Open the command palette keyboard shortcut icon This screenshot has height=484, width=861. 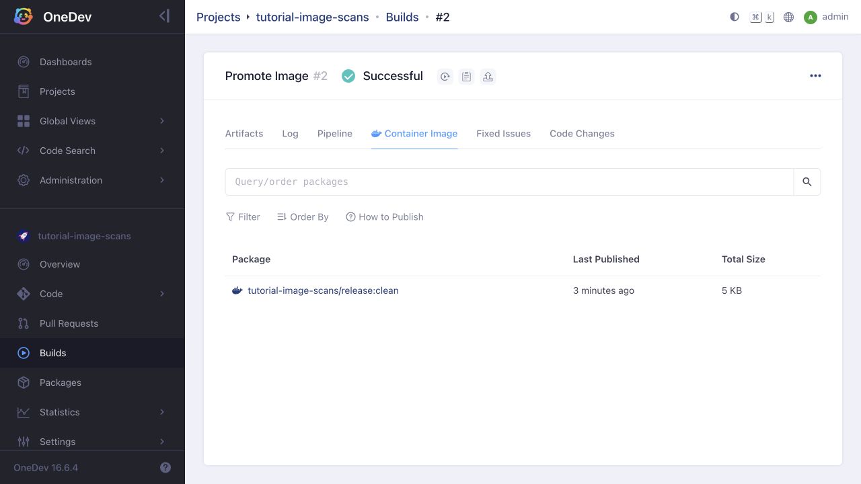coord(762,17)
